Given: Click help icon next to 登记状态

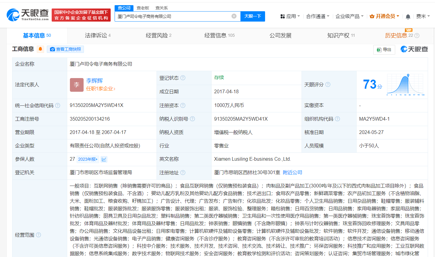Looking at the screenshot, I should 183,78.
